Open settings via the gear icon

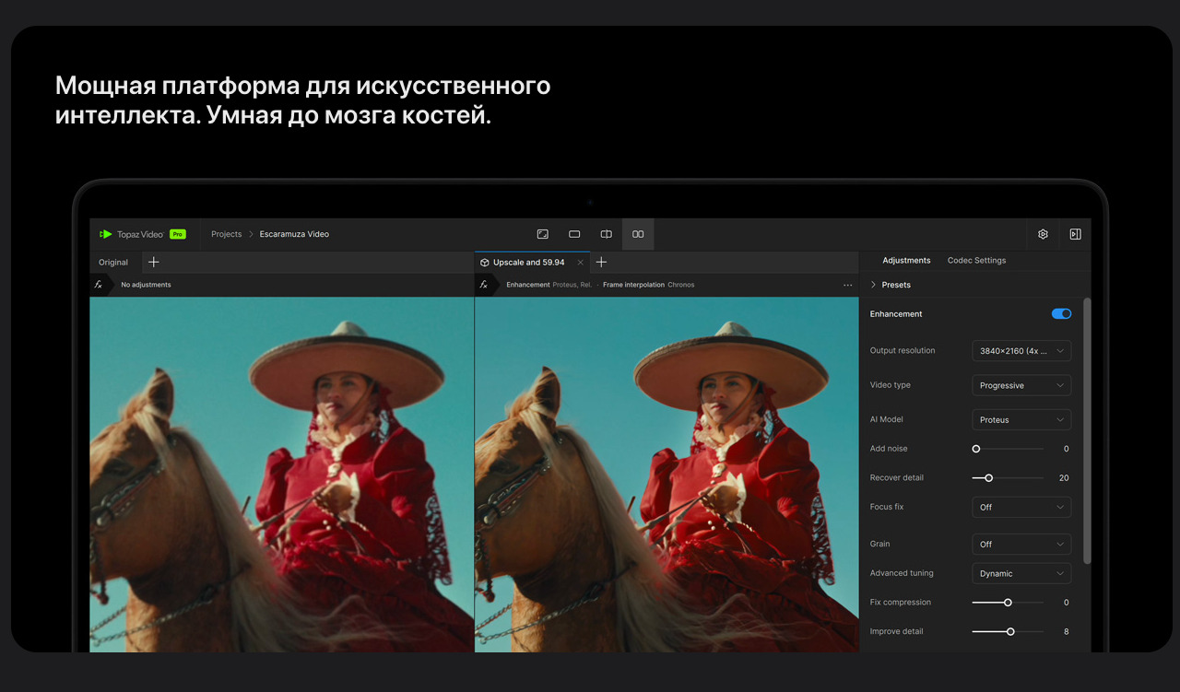tap(1043, 234)
